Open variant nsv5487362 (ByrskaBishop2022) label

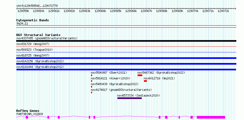click(x=161, y=73)
